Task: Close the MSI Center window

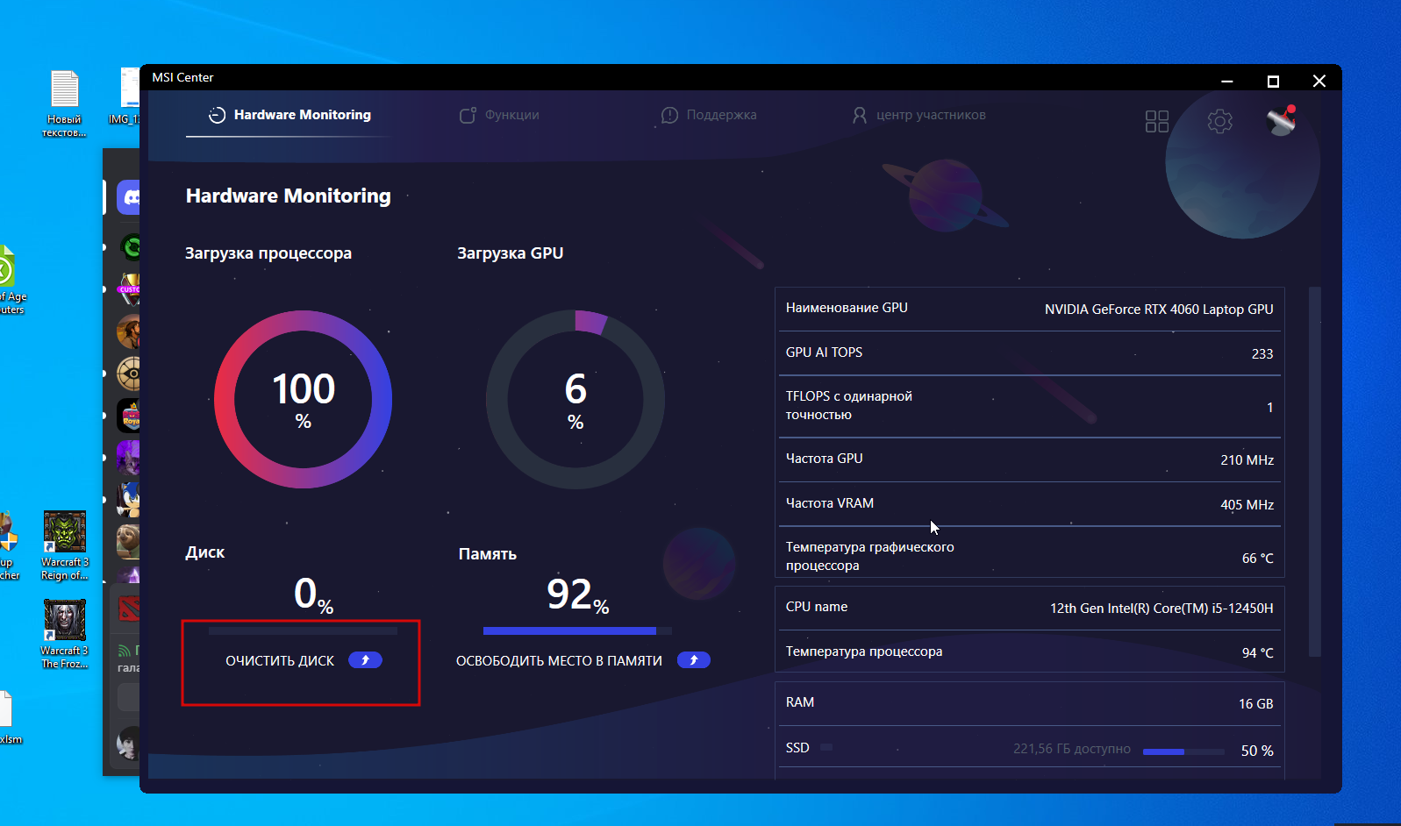Action: (x=1319, y=81)
